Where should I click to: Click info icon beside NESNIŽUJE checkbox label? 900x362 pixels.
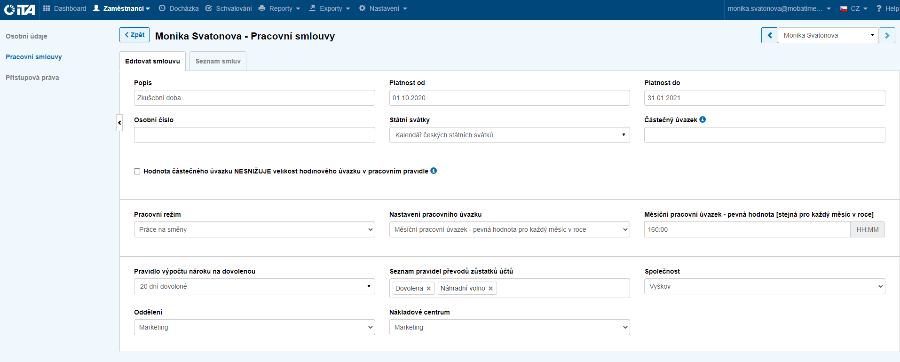point(434,171)
